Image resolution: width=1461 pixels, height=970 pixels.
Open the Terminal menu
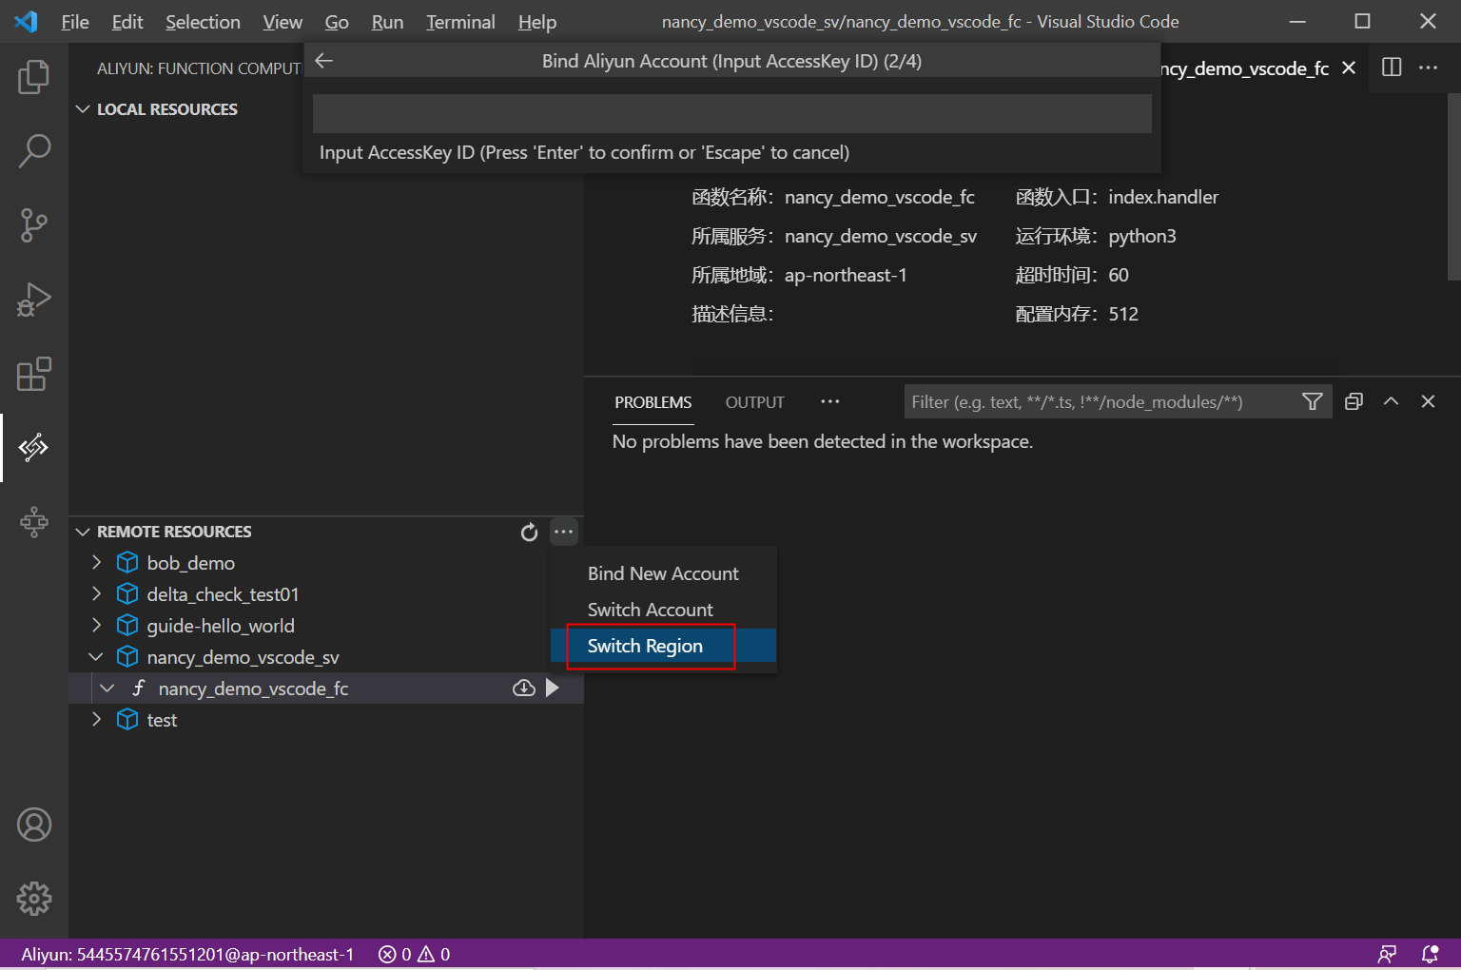click(x=460, y=22)
